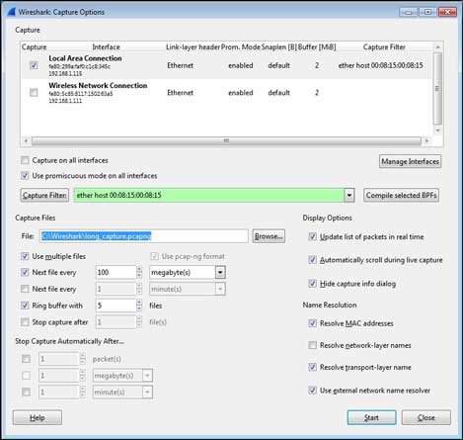Click Browse... for capture file

[x=269, y=236]
